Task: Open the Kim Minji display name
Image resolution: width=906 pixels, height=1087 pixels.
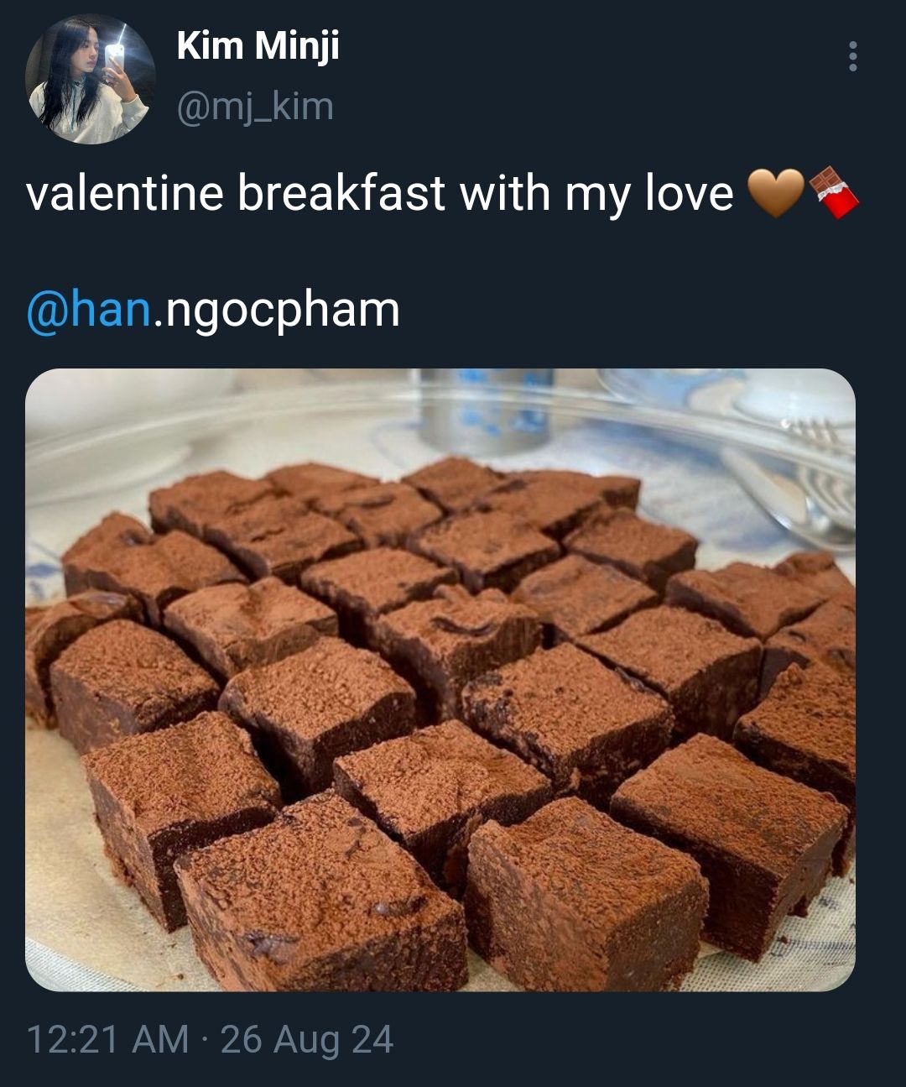Action: pyautogui.click(x=258, y=45)
